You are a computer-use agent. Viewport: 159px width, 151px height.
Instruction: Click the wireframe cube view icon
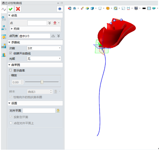(100, 8)
